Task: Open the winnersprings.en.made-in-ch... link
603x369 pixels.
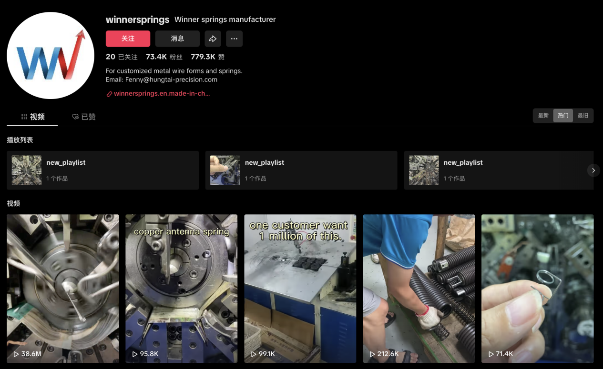Action: 162,94
